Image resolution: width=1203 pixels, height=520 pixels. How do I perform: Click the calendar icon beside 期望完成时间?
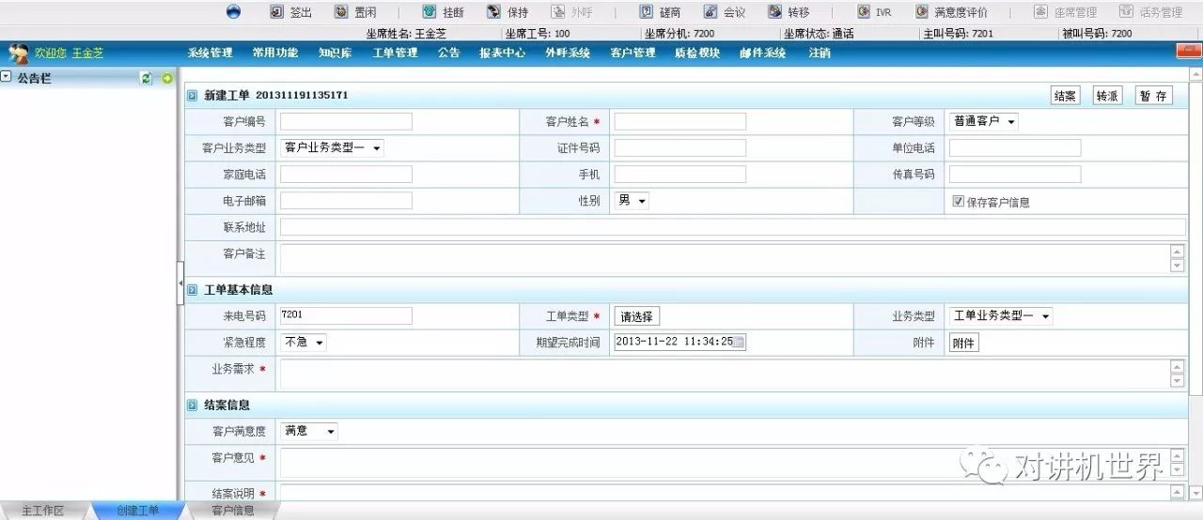point(739,343)
